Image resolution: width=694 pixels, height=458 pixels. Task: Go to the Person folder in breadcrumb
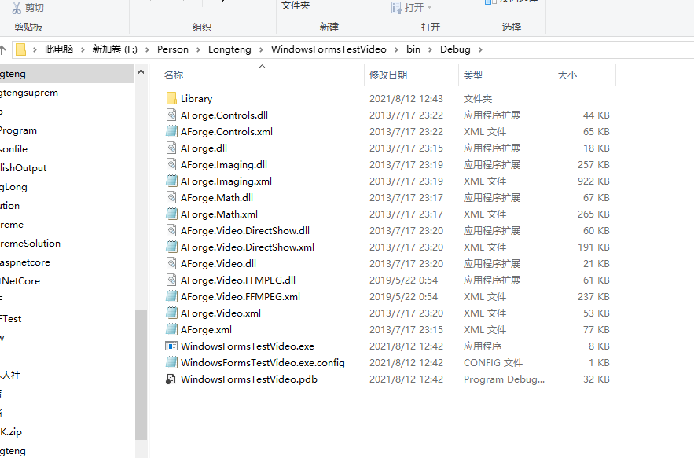click(173, 49)
